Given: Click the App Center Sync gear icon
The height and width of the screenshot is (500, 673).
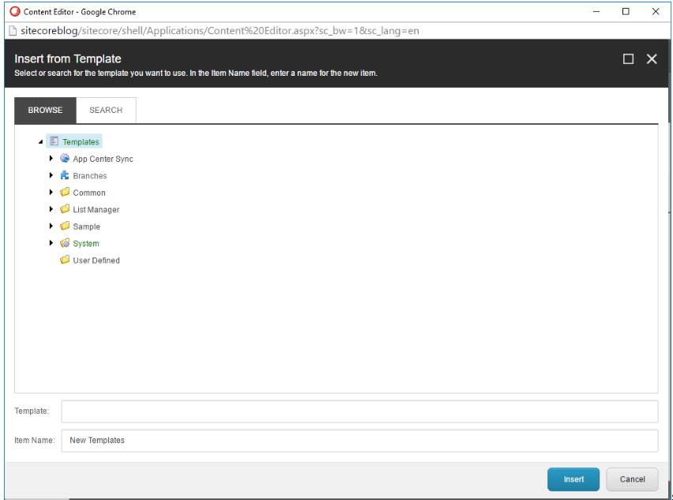Looking at the screenshot, I should coord(65,158).
